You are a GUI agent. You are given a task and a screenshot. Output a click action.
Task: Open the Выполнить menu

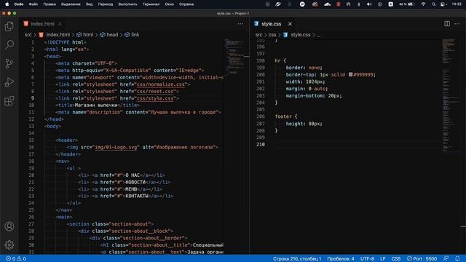[x=128, y=4]
